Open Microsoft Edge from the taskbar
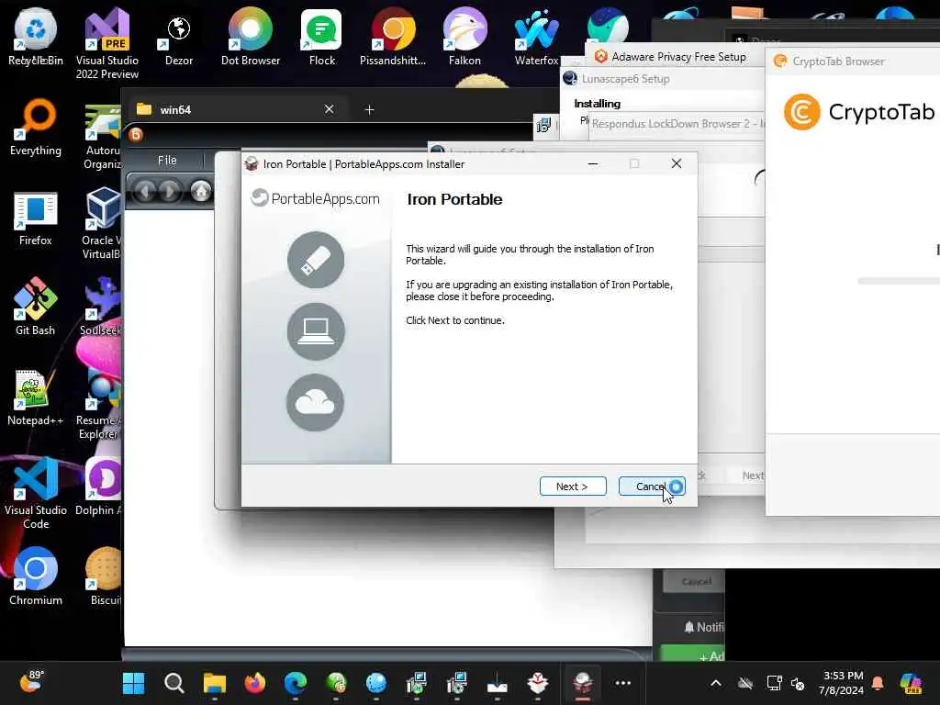 295,683
